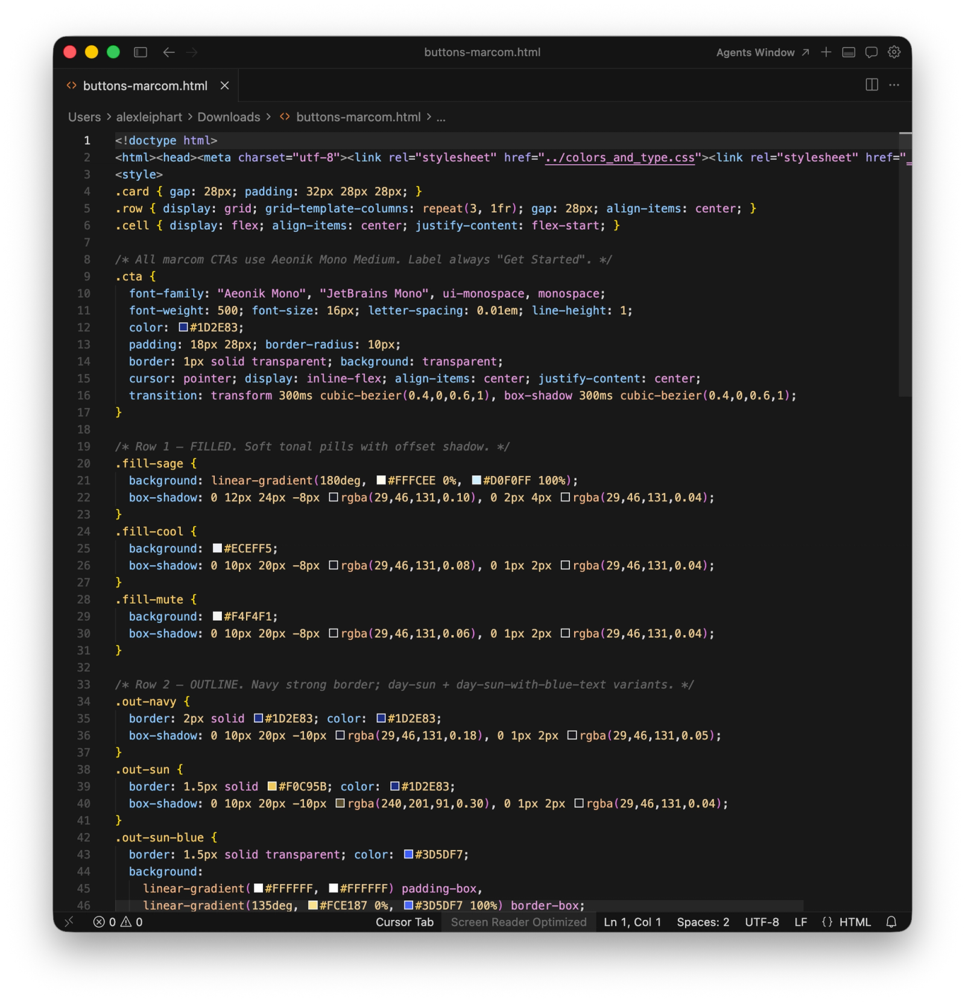Click the Row 2 OUTLINE comment line

point(405,685)
